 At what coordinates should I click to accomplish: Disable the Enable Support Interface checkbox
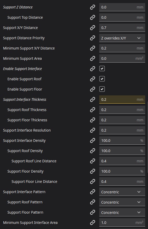(102, 68)
